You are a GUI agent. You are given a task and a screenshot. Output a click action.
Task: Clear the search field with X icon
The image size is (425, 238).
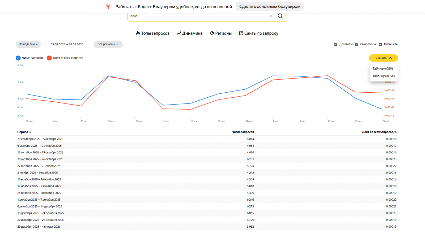(271, 16)
